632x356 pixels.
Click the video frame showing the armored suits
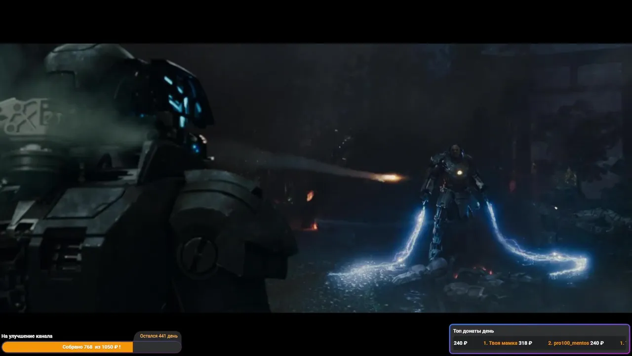click(x=316, y=178)
